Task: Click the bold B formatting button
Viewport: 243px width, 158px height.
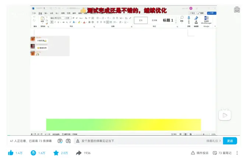Action: [52, 22]
